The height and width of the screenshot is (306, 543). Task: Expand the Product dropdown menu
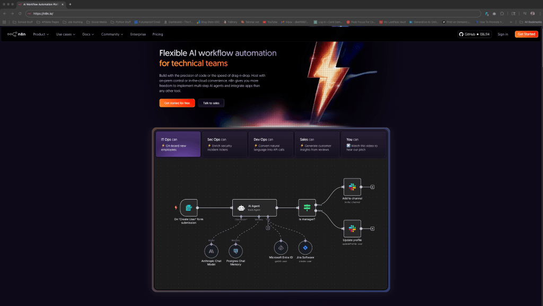(x=41, y=34)
